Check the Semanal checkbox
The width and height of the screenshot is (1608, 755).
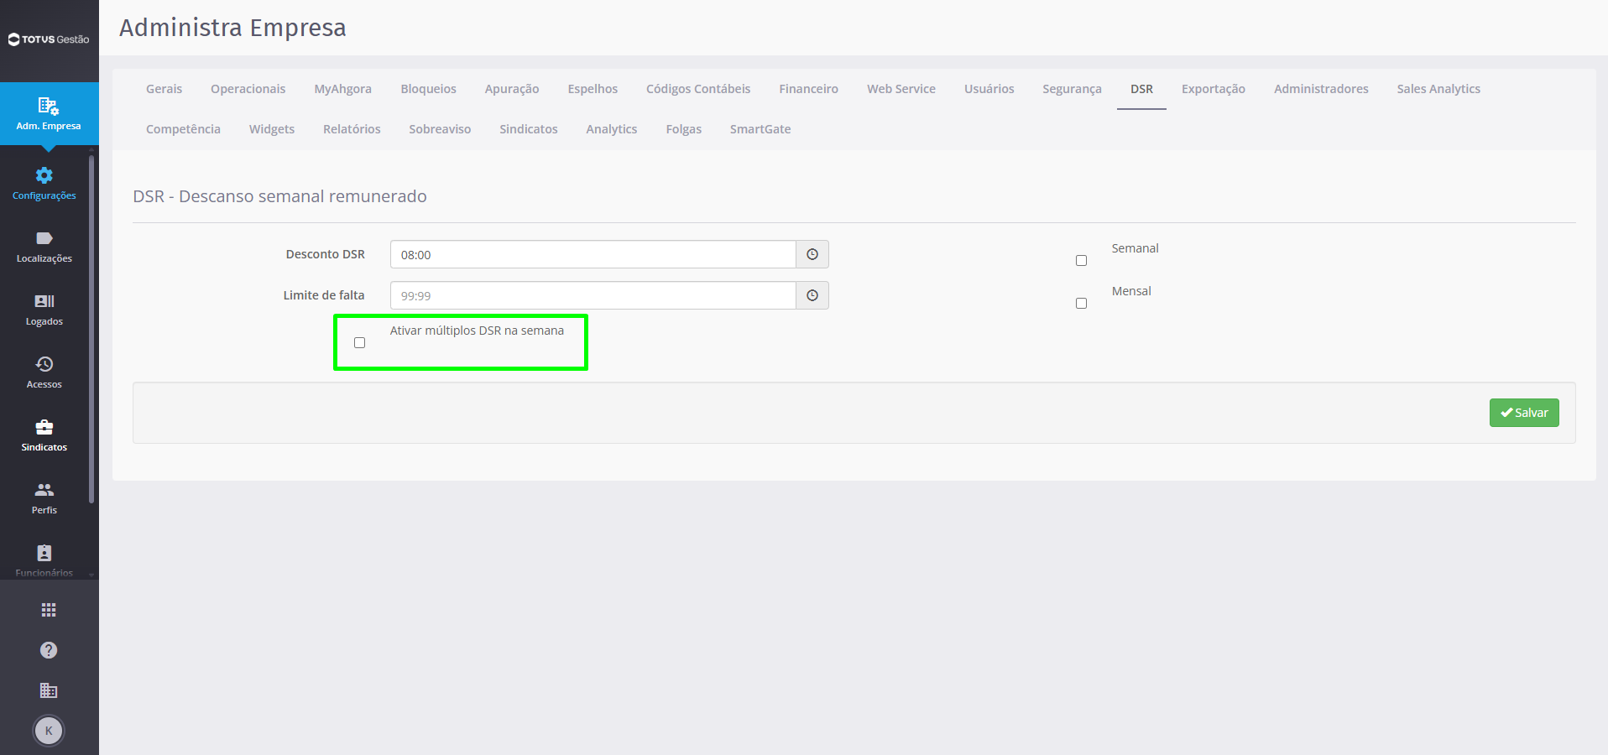pyautogui.click(x=1082, y=261)
